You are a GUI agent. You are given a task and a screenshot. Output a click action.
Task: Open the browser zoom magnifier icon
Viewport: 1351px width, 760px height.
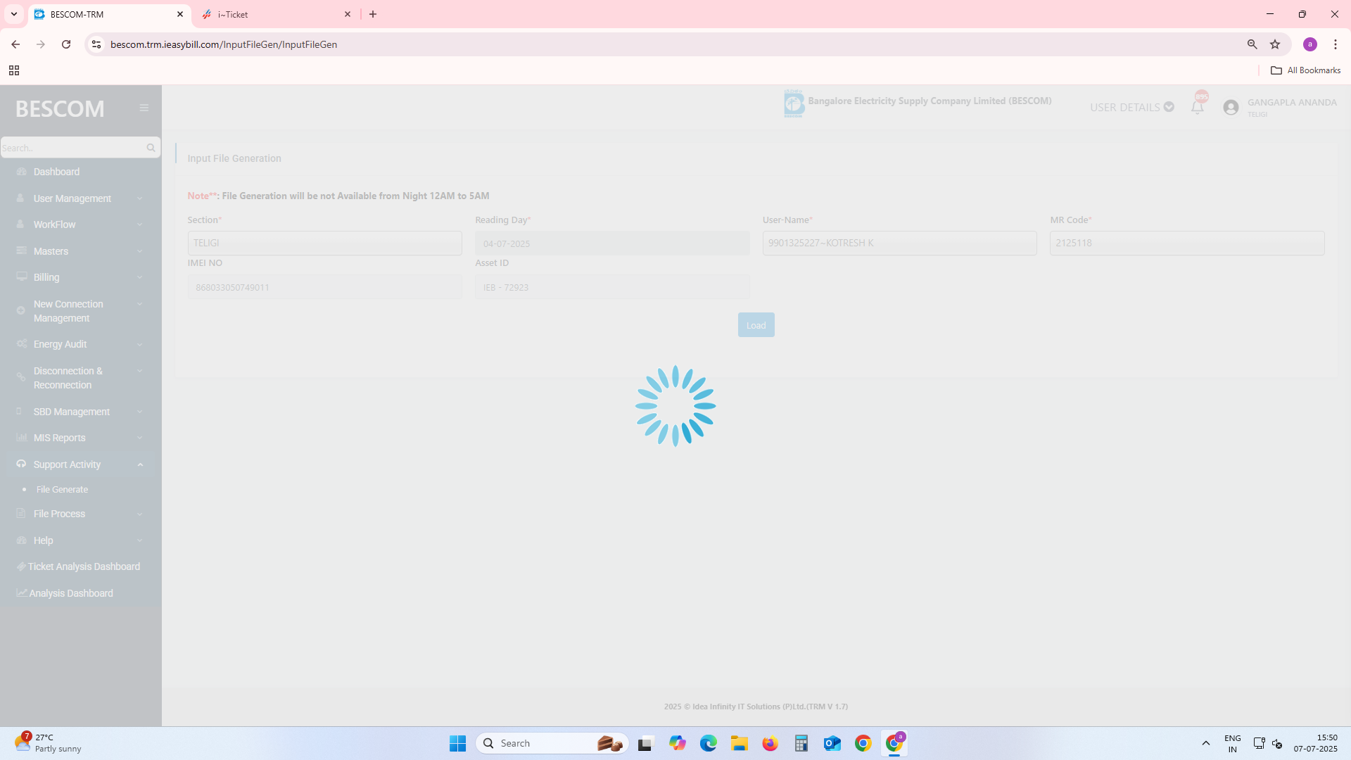(1252, 44)
